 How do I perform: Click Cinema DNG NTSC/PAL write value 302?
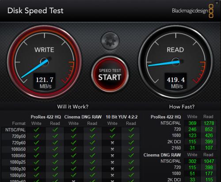tap(192, 161)
